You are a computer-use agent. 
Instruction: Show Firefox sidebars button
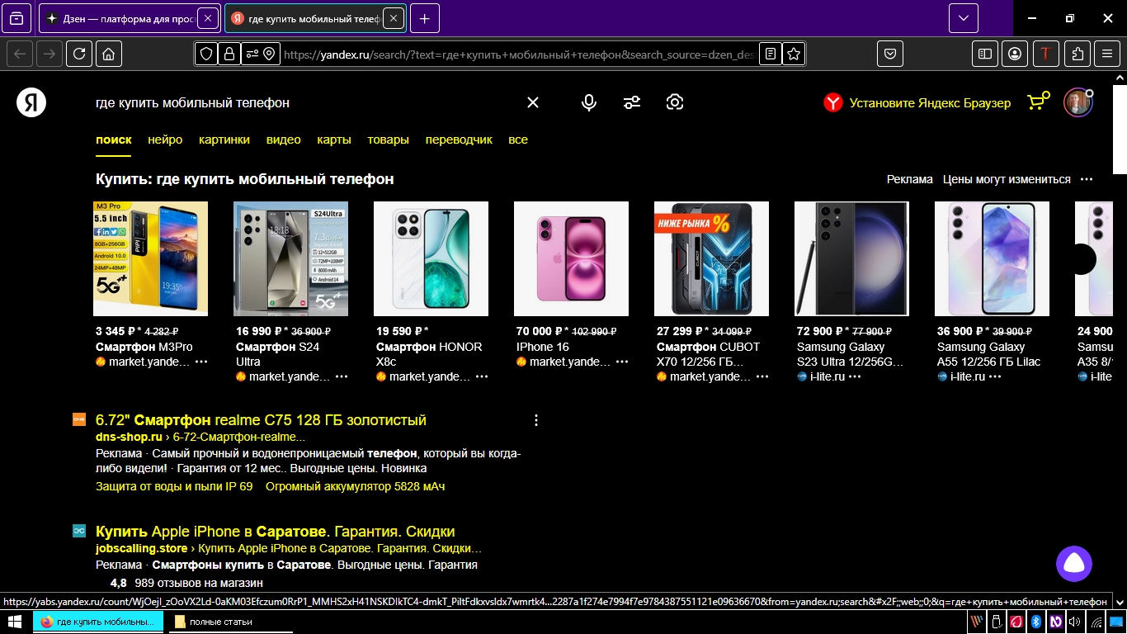(984, 54)
